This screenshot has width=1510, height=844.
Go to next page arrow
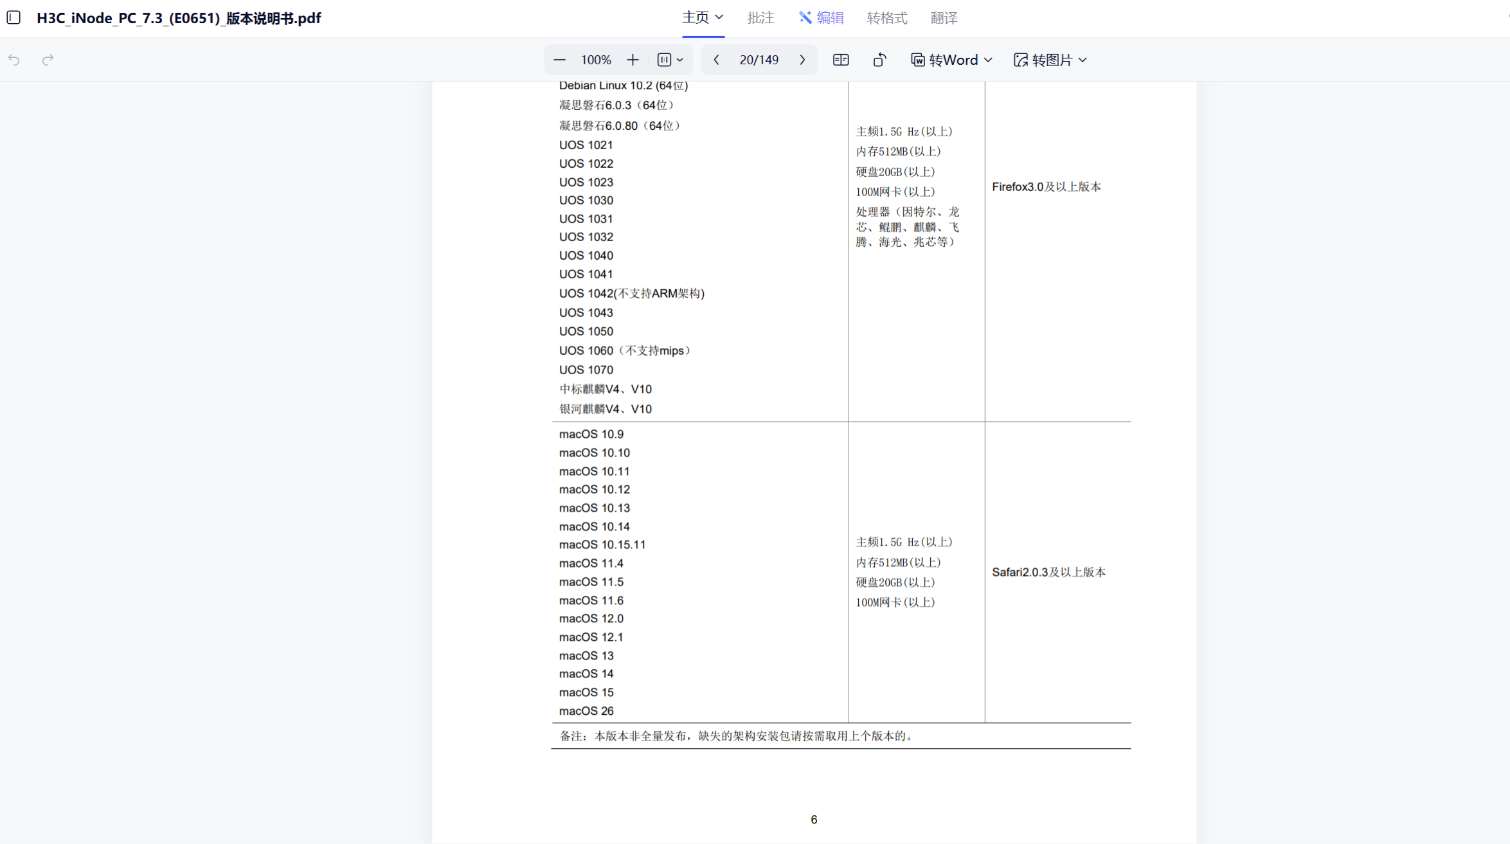pyautogui.click(x=802, y=60)
